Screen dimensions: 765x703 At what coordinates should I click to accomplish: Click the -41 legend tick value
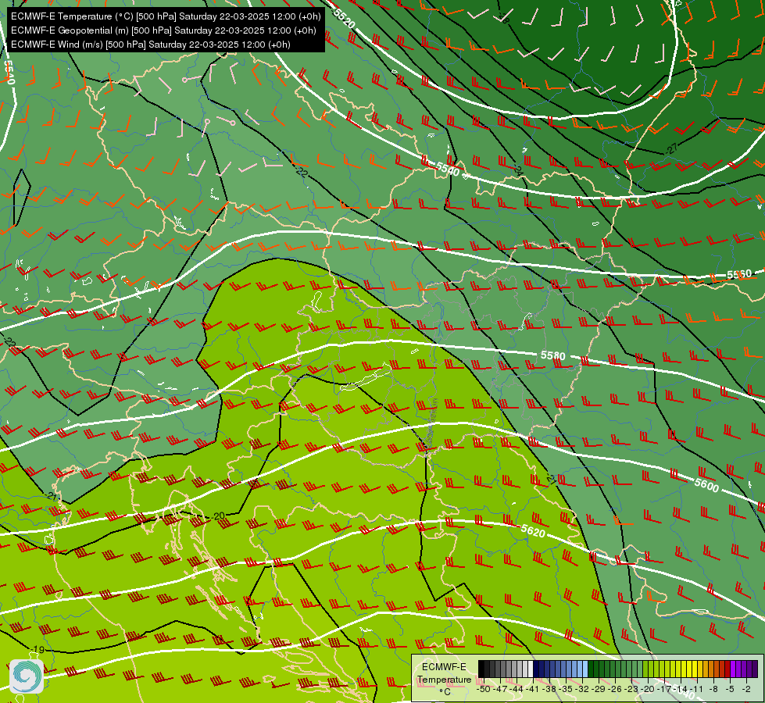click(532, 690)
